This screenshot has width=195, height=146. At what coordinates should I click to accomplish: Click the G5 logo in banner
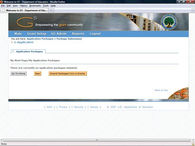coord(27,22)
